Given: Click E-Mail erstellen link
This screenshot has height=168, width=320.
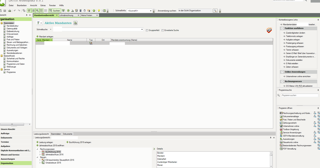Looking at the screenshot, I should coord(292,64).
